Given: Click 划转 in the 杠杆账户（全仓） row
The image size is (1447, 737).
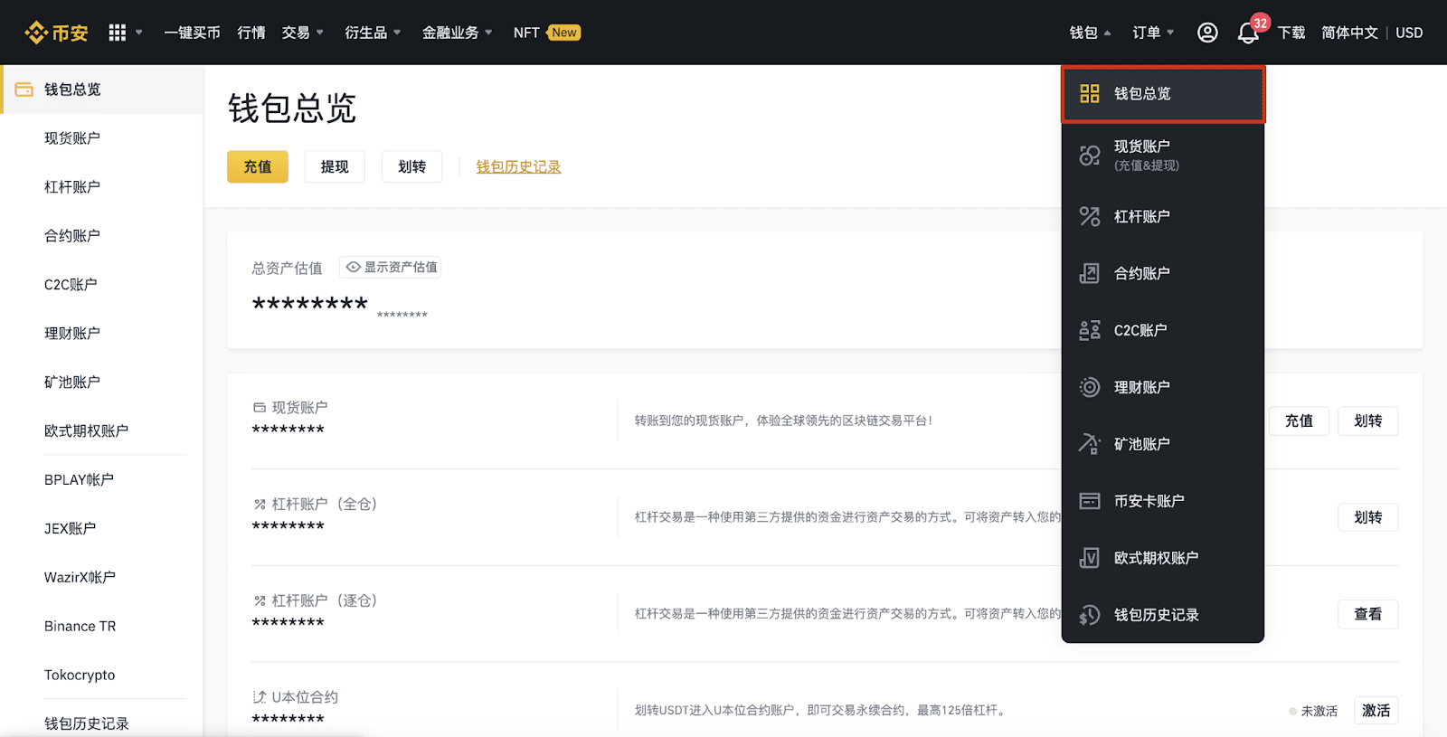Looking at the screenshot, I should click(1368, 517).
